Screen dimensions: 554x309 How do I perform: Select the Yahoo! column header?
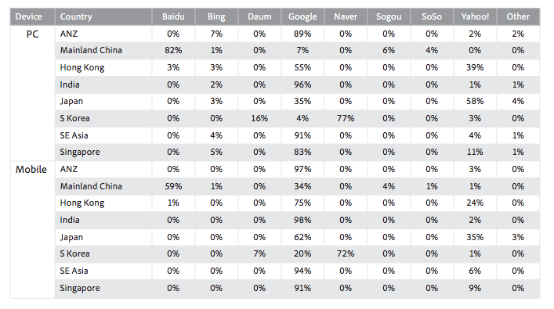pos(475,16)
